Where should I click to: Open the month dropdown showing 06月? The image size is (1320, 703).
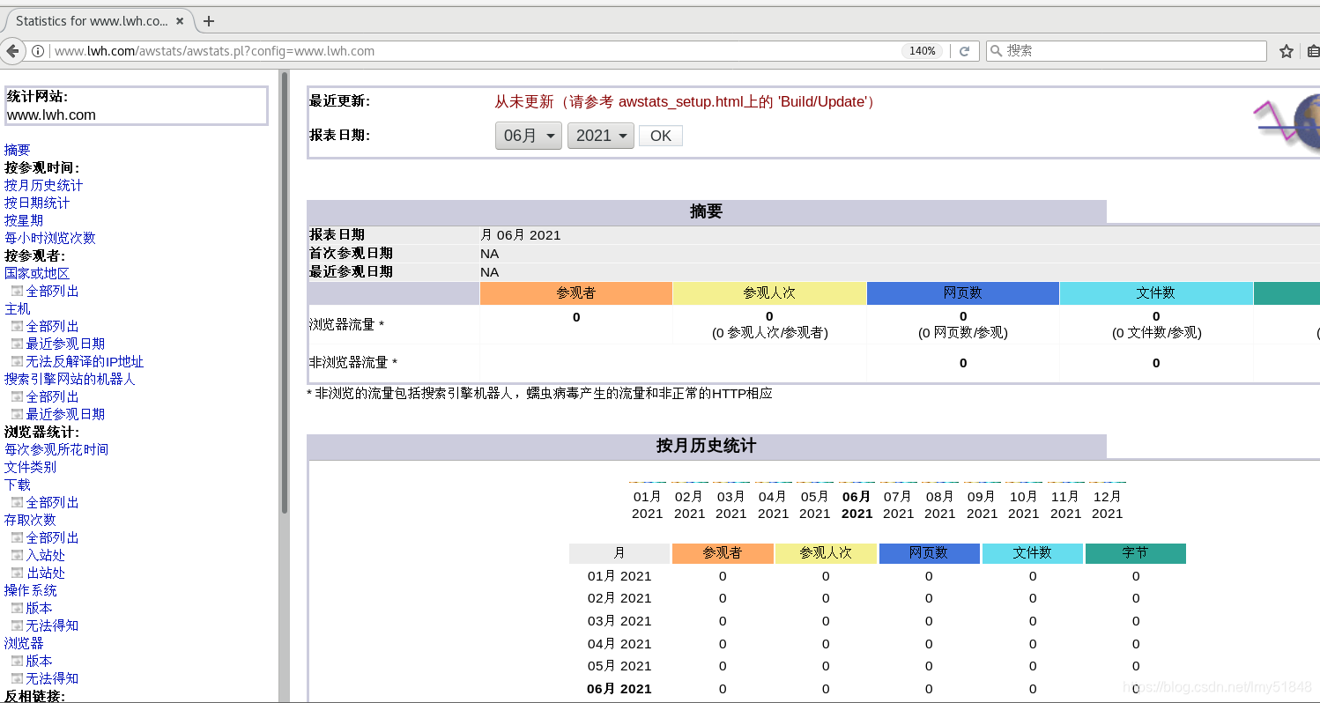(529, 136)
